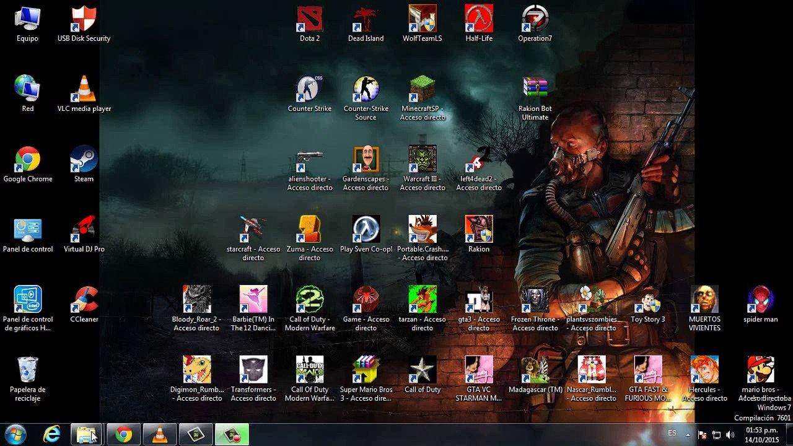Image resolution: width=793 pixels, height=446 pixels.
Task: Select the red spider Game shortcut
Action: click(366, 309)
